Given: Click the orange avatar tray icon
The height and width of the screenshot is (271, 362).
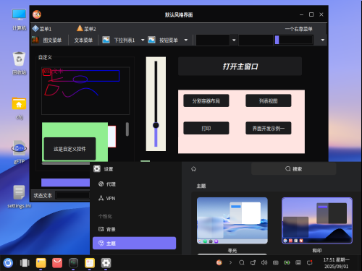Looking at the screenshot, I should (219, 262).
